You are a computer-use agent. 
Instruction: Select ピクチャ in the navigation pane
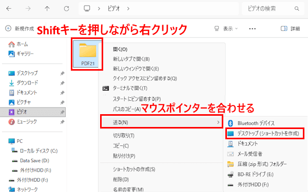pyautogui.click(x=20, y=102)
